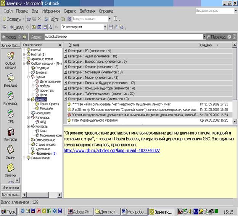Click folder list horizontal scrollbar right arrow
The image size is (238, 216).
(60, 194)
